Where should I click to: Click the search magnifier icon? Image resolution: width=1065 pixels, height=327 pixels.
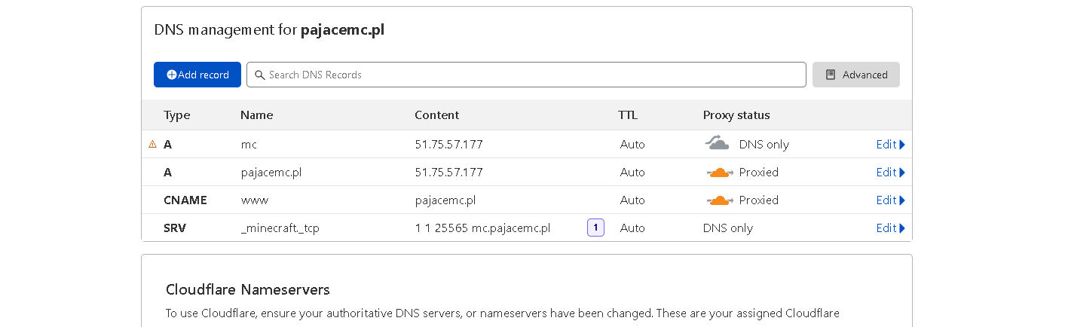coord(260,75)
